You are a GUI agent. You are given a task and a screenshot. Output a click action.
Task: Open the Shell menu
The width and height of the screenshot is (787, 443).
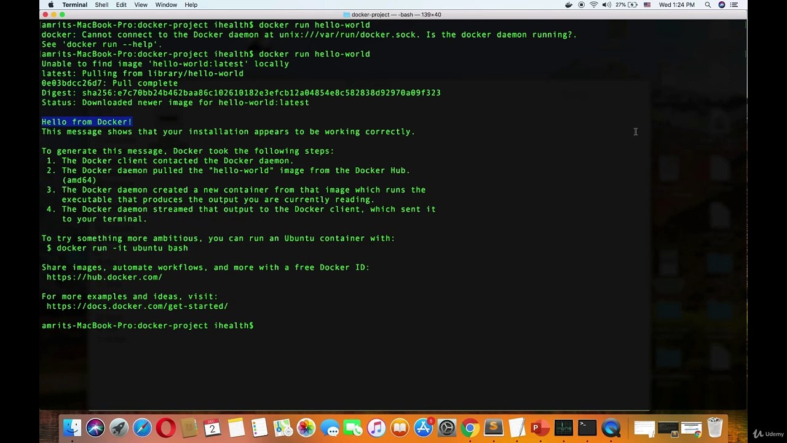pos(101,5)
